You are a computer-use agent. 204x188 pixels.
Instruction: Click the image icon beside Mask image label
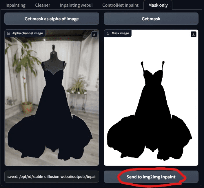coord(108,33)
